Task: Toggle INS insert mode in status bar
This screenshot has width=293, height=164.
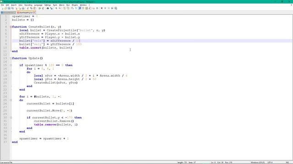Action: pos(287,162)
